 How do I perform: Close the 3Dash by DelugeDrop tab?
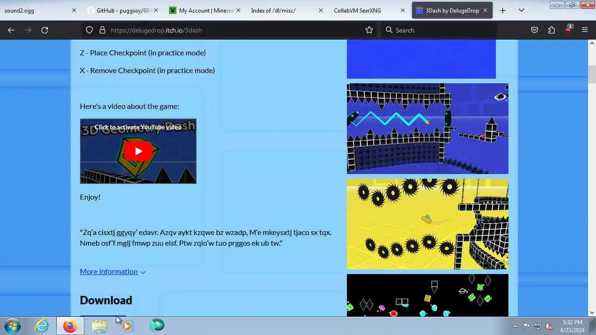(x=485, y=10)
